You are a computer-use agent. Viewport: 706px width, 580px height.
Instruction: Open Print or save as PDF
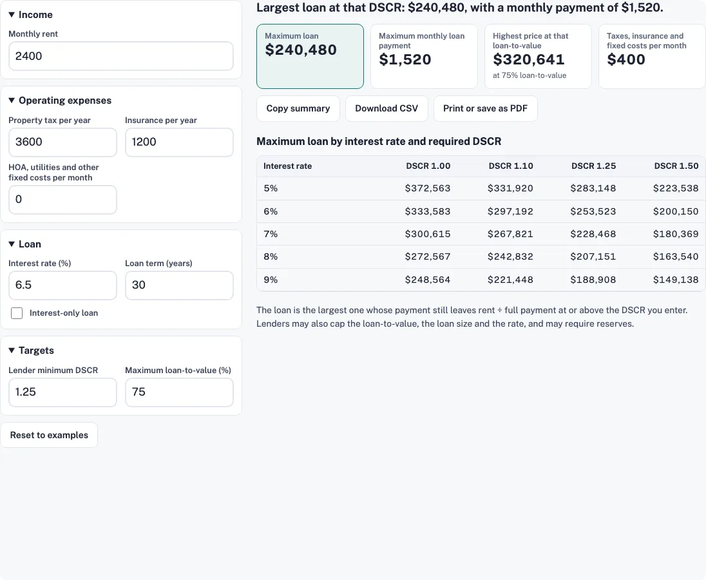486,108
